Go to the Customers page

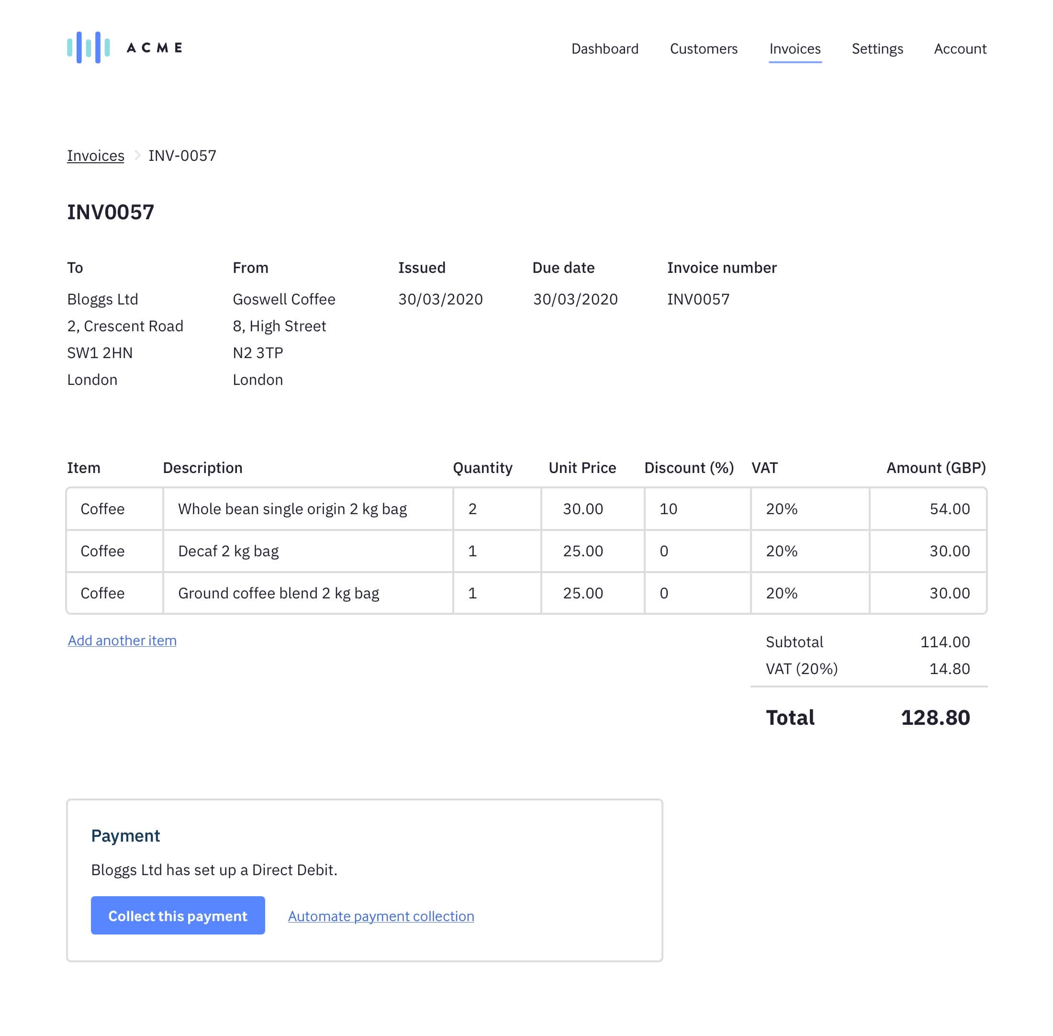coord(703,49)
